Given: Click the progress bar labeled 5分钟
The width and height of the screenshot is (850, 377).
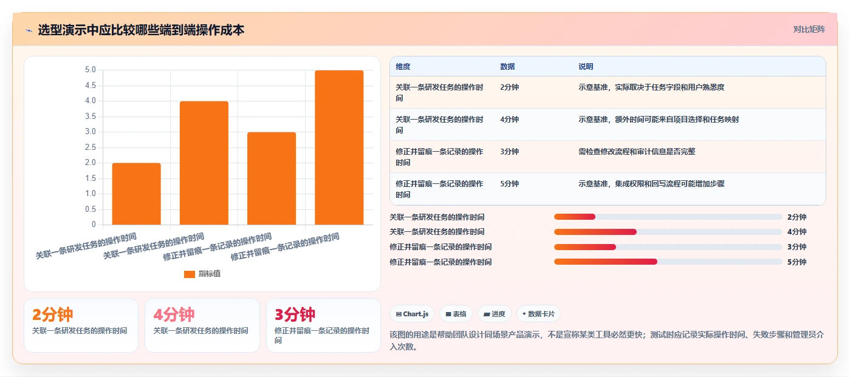Looking at the screenshot, I should 668,262.
